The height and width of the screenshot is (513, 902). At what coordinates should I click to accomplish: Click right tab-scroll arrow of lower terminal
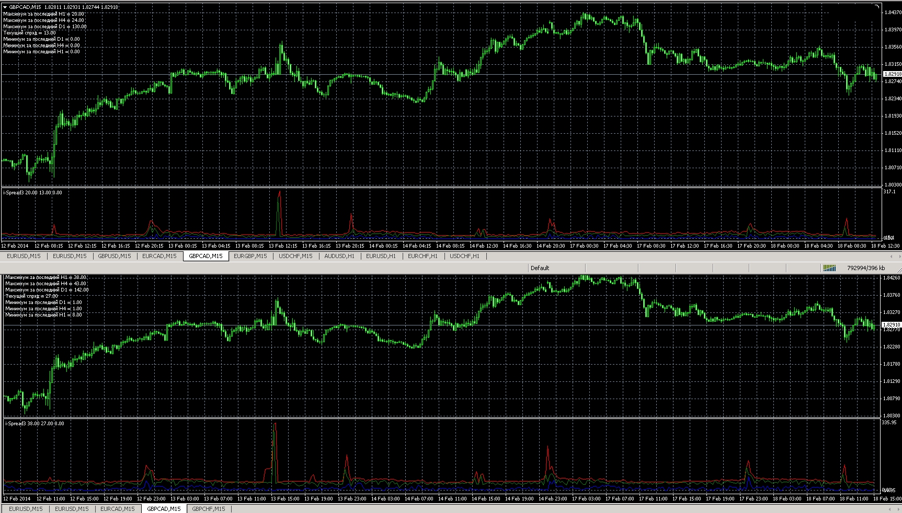898,509
